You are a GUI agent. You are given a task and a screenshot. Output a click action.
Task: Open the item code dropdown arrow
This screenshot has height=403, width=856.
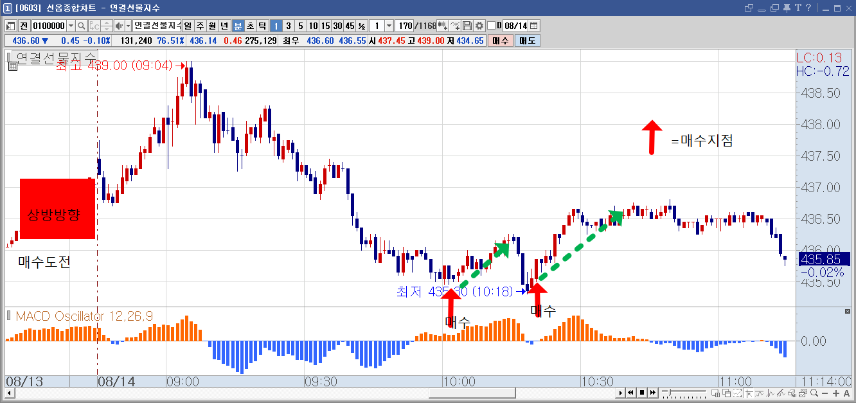click(x=71, y=26)
